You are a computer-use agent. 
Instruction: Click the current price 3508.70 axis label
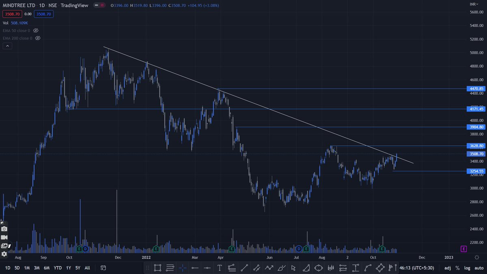click(476, 154)
